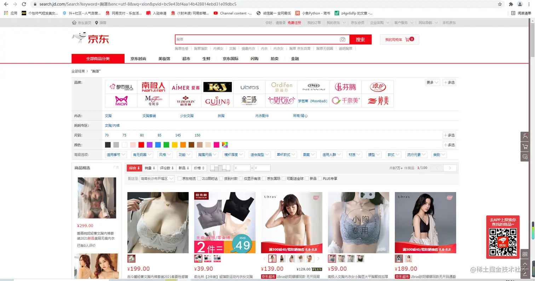The width and height of the screenshot is (535, 281).
Task: Click the browser back arrow
Action: (x=6, y=4)
